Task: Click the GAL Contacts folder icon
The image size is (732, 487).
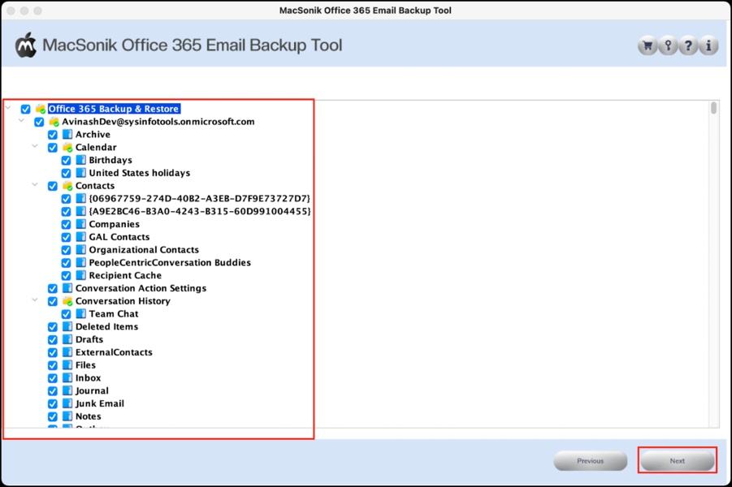Action: point(81,237)
